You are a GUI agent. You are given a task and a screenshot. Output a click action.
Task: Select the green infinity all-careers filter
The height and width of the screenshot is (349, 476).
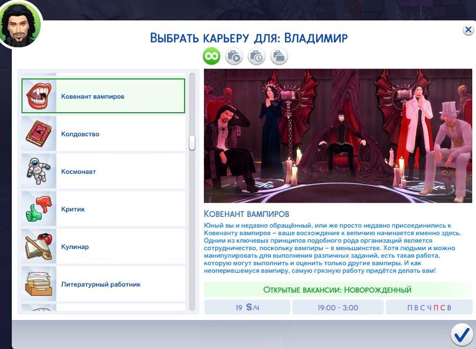[211, 56]
